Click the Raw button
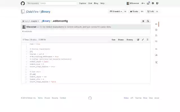This screenshot has height=112, width=180. pyautogui.click(x=113, y=40)
